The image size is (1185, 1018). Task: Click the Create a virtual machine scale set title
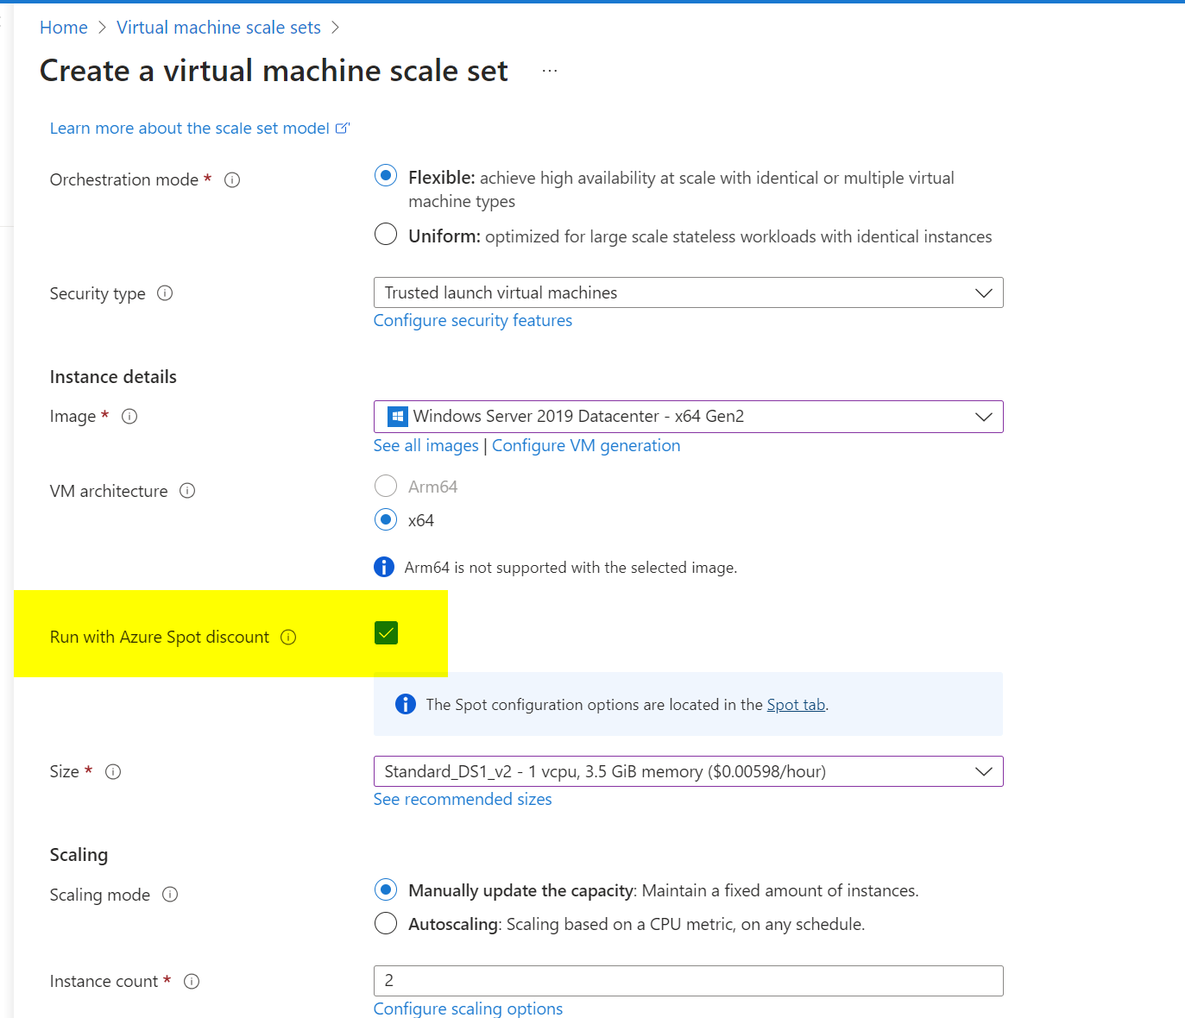274,71
